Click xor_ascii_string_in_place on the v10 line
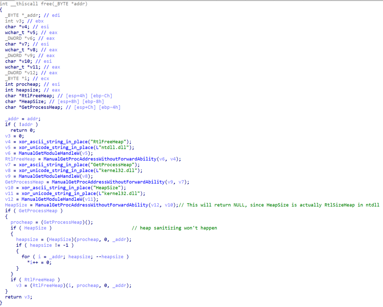383x307 pixels. click(56, 188)
